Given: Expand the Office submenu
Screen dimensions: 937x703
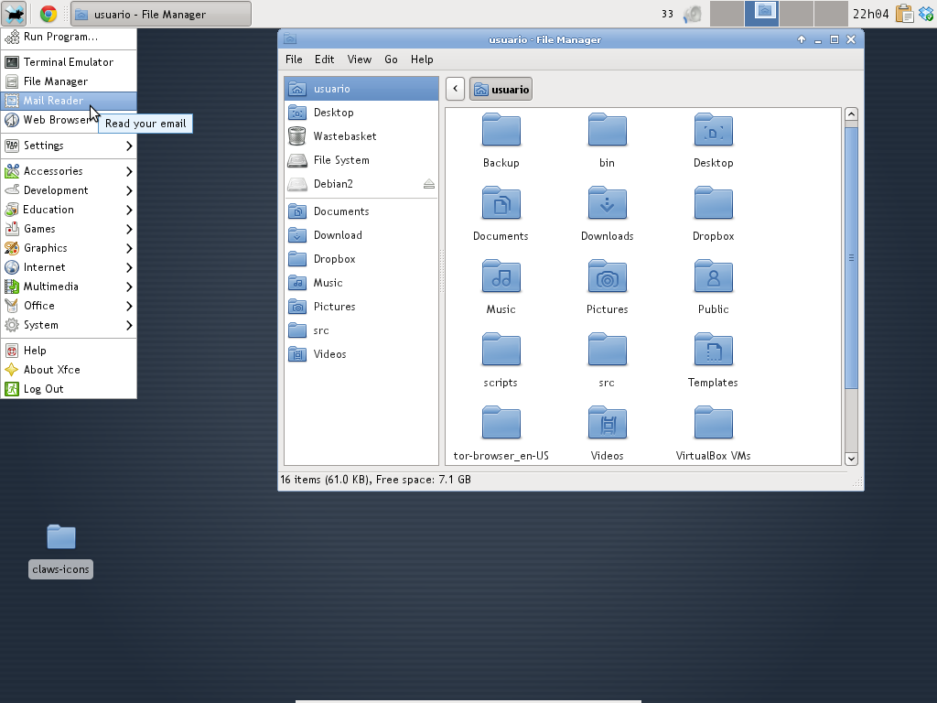Looking at the screenshot, I should pos(69,306).
